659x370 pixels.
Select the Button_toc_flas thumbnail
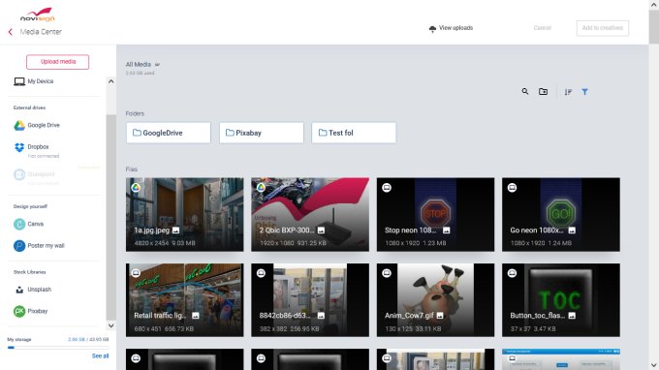561,300
